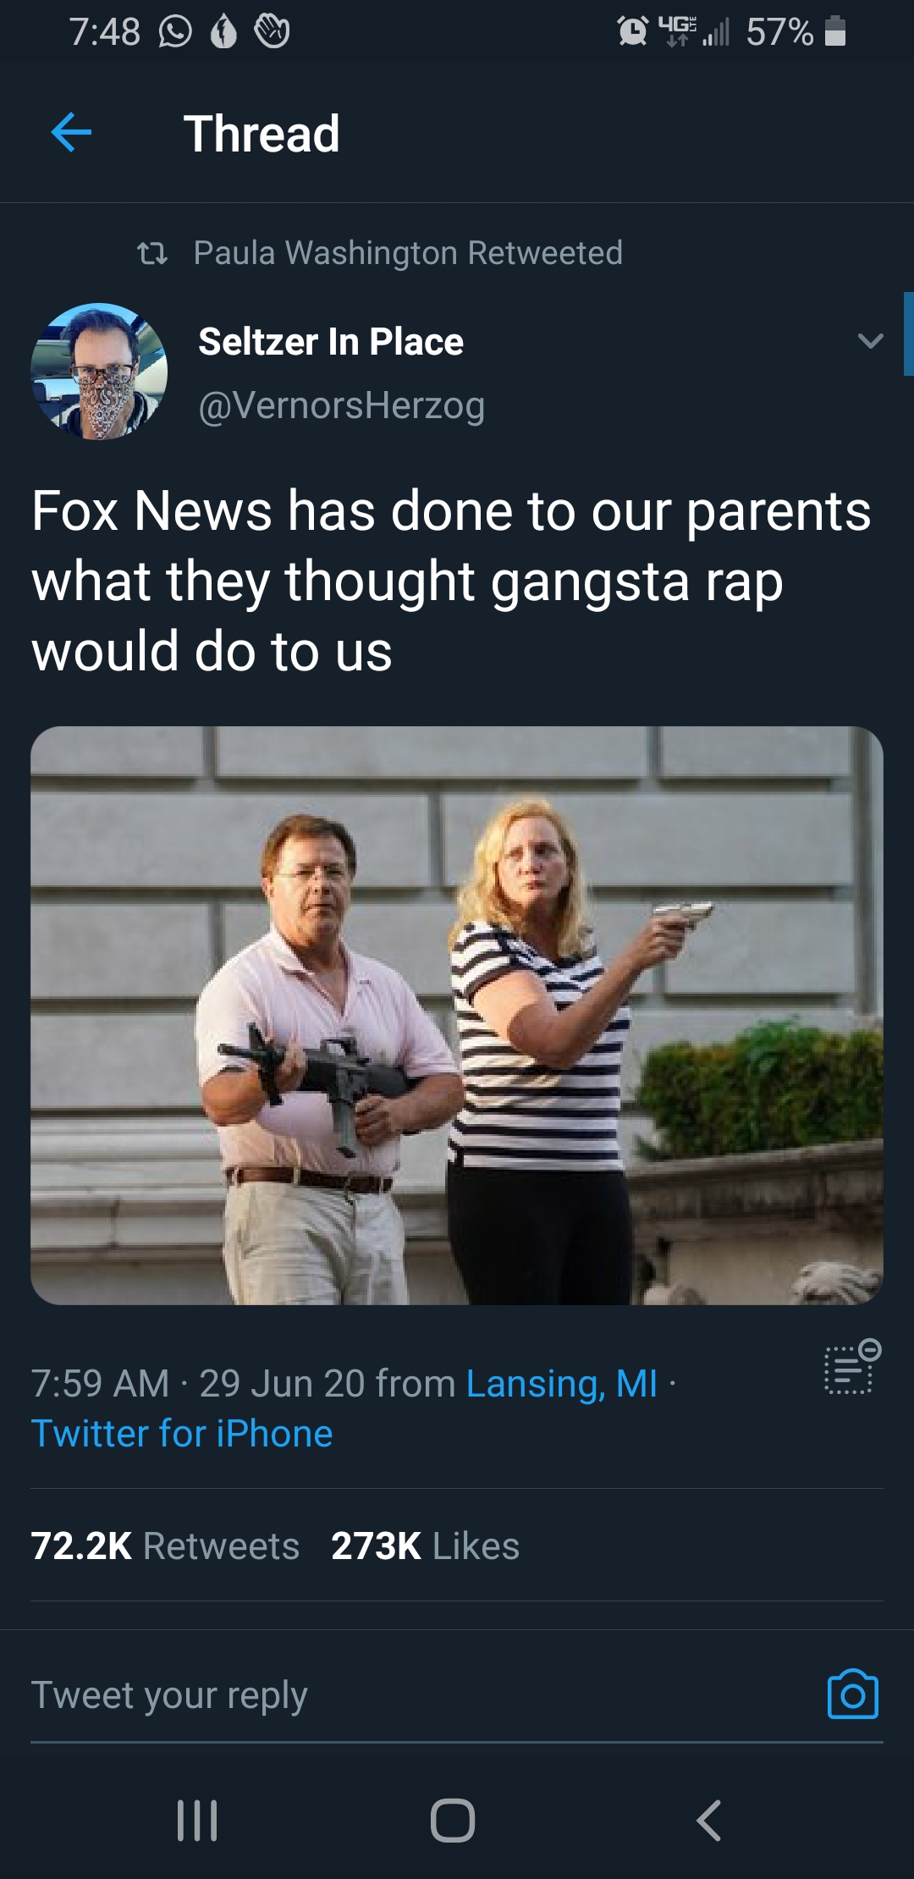Tap the Tweet your reply field
The height and width of the screenshot is (1879, 914).
(169, 1695)
